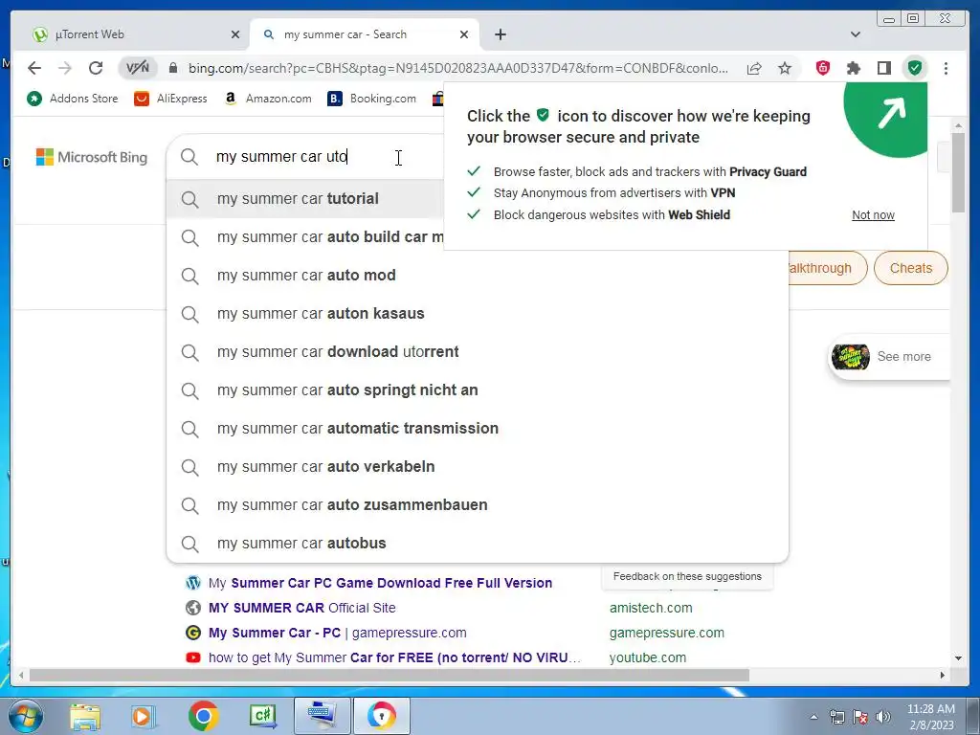Image resolution: width=980 pixels, height=735 pixels.
Task: Open Windows Explorer from the taskbar
Action: 84,716
